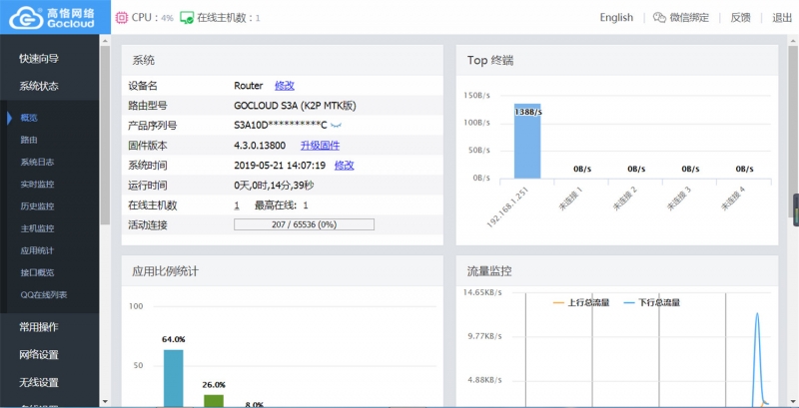Click the 最高在线: 1 text
The image size is (799, 408).
click(x=282, y=205)
